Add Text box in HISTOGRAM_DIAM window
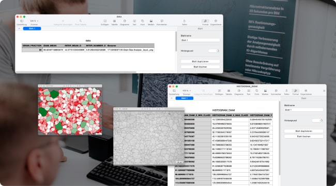This screenshot has height=186, width=336. coord(249,92)
